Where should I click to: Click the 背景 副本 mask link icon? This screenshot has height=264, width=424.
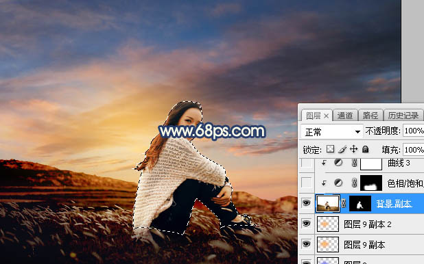344,203
